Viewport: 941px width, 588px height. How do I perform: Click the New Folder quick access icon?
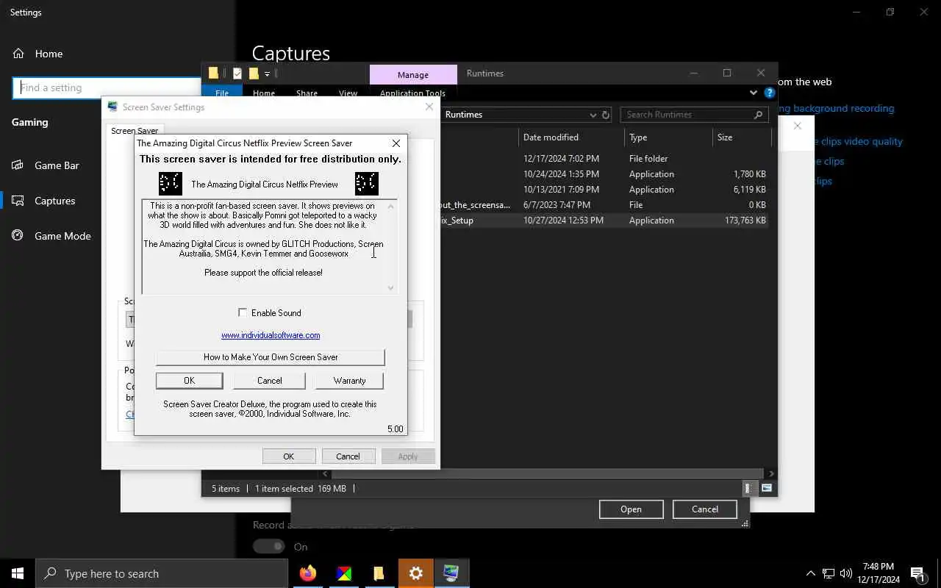coord(254,73)
